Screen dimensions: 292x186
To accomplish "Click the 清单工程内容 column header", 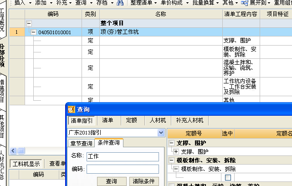I will point(241,14).
